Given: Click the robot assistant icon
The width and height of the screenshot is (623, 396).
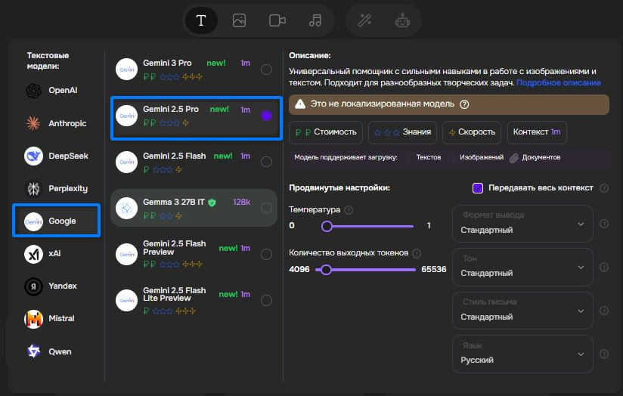Looking at the screenshot, I should [x=402, y=20].
